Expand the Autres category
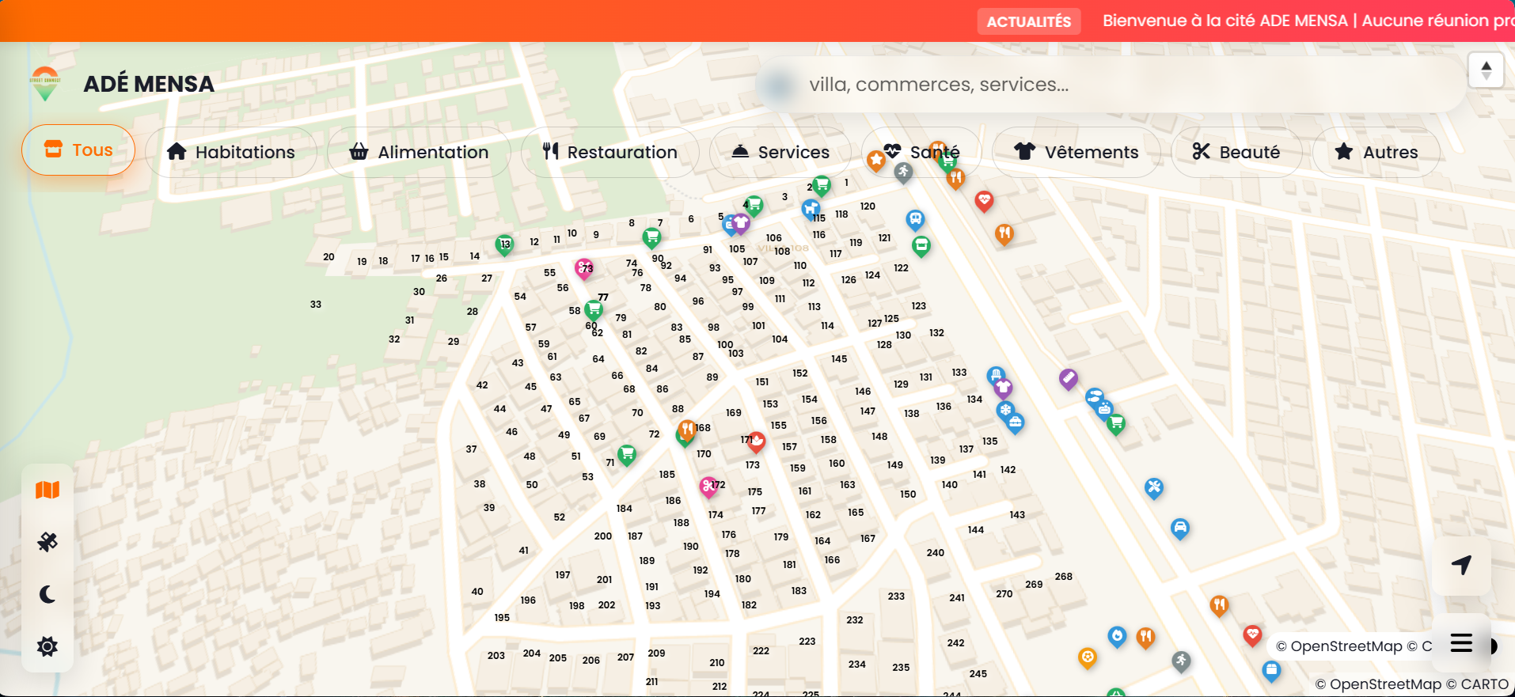The image size is (1515, 697). pos(1376,152)
